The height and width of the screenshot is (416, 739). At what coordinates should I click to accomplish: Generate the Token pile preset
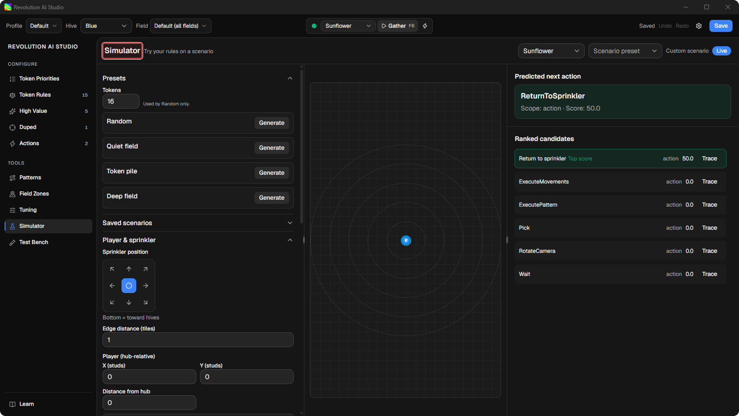(x=272, y=173)
